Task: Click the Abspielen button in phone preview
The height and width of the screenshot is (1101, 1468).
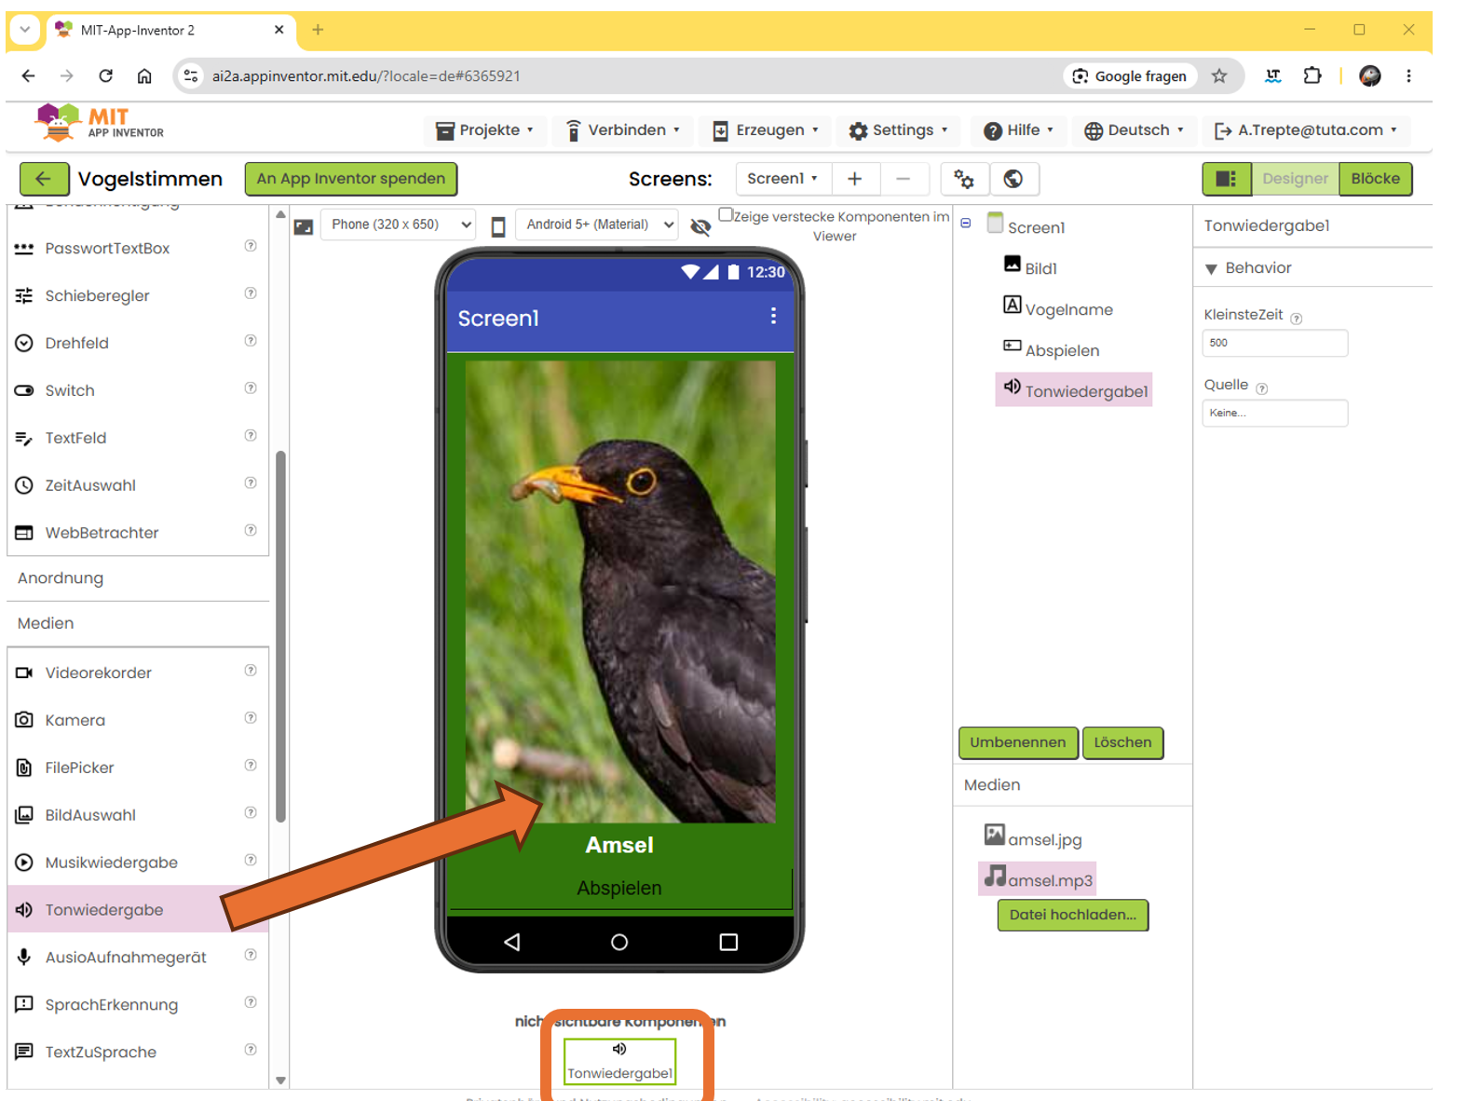Action: point(619,889)
